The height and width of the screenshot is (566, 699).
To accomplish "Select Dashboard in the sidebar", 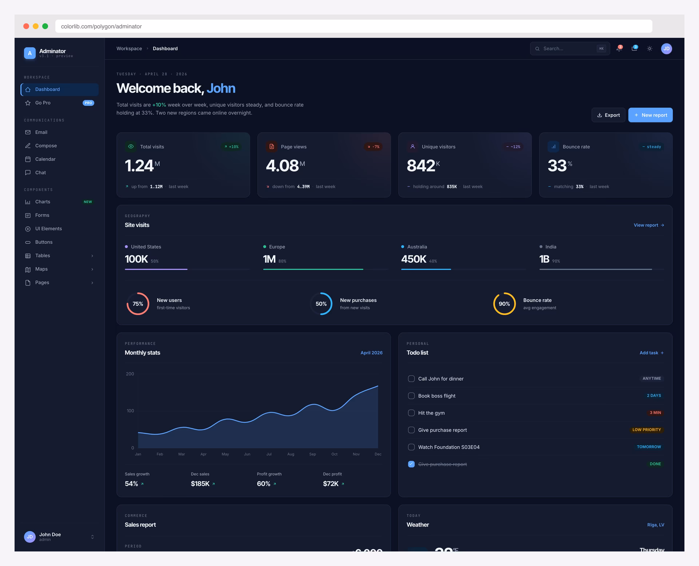I will [x=60, y=89].
